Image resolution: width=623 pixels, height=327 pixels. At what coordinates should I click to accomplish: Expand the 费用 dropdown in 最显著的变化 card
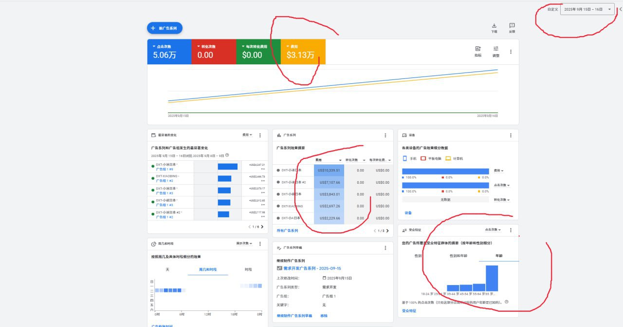tap(247, 135)
